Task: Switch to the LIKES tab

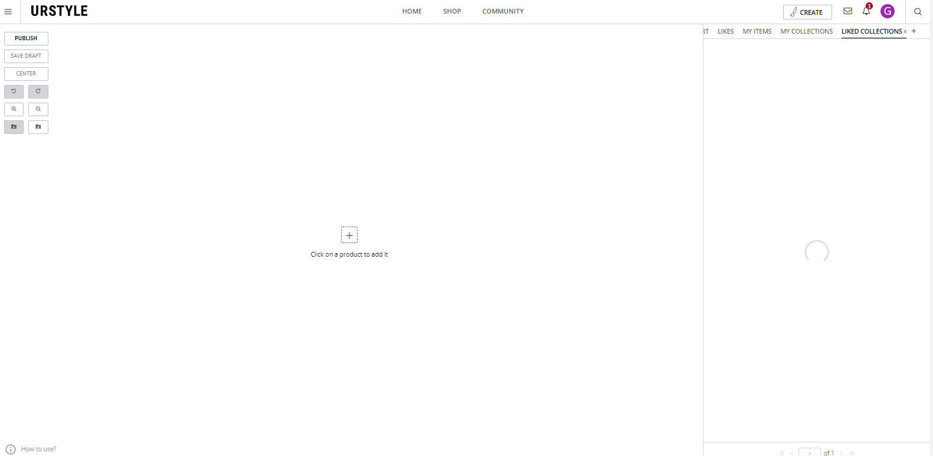Action: pos(725,31)
